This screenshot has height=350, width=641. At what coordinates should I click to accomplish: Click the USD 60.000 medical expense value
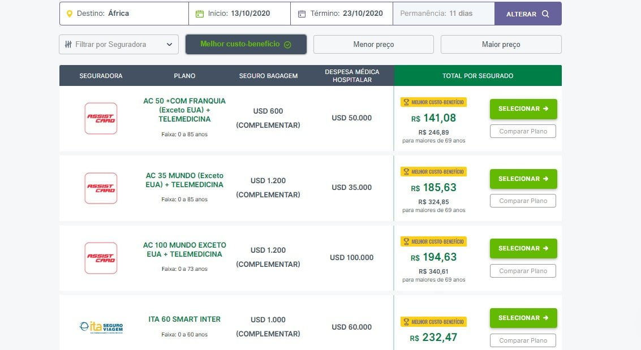coord(351,327)
